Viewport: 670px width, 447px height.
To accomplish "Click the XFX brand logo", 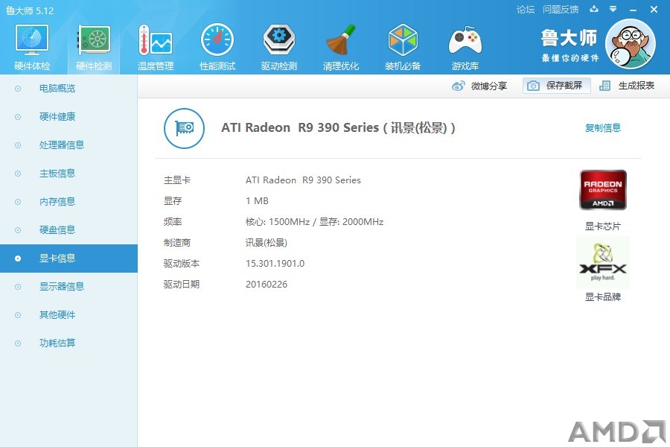I will click(x=603, y=263).
